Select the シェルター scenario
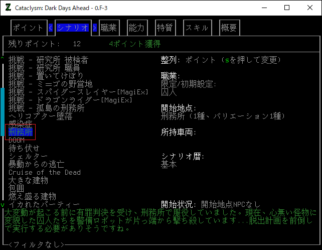 (29, 156)
